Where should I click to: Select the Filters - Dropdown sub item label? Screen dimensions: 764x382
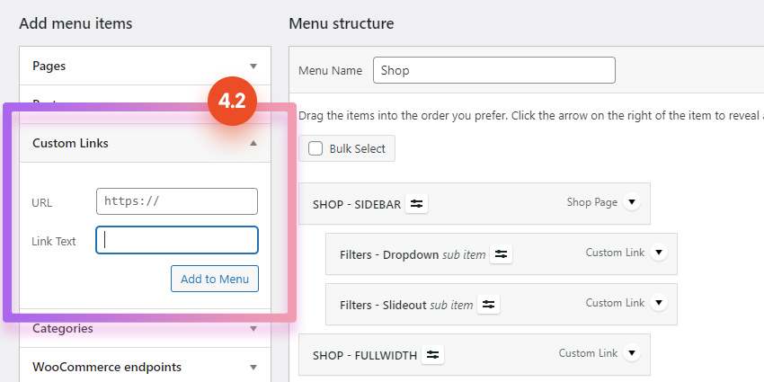(413, 254)
